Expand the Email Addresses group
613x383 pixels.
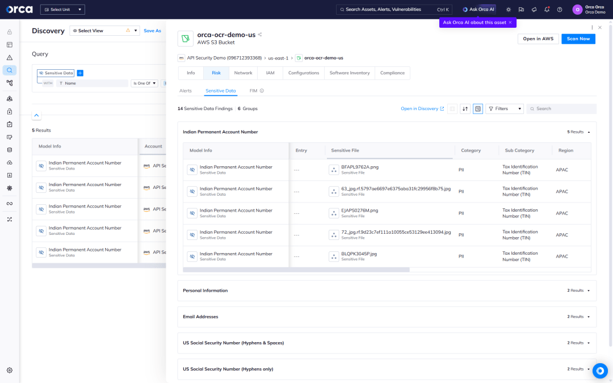(x=589, y=317)
